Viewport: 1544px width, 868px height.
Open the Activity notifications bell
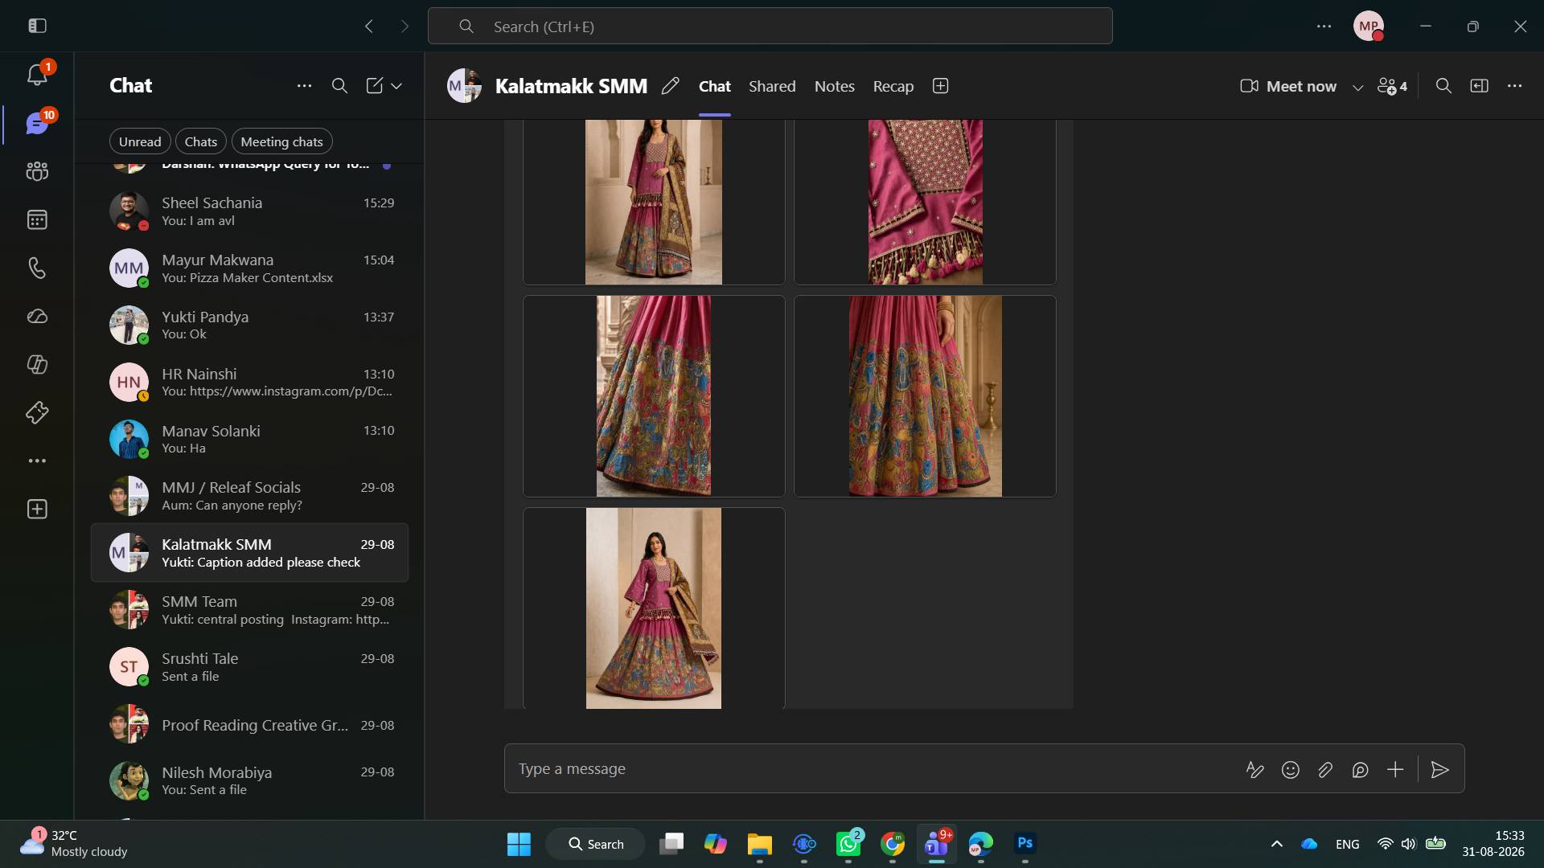click(37, 75)
